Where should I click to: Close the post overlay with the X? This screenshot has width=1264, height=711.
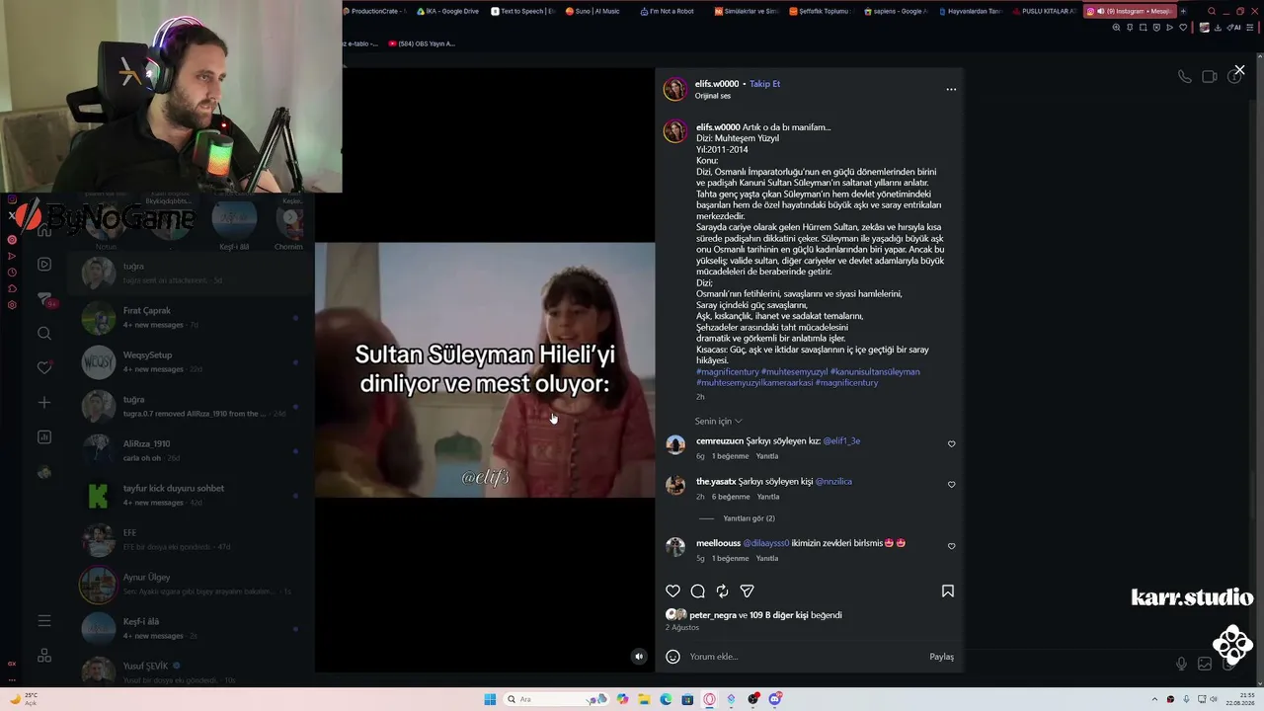[x=1239, y=70]
